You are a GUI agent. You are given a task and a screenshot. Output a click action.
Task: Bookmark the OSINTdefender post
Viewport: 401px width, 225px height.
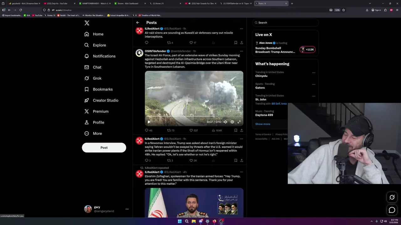coord(236,130)
